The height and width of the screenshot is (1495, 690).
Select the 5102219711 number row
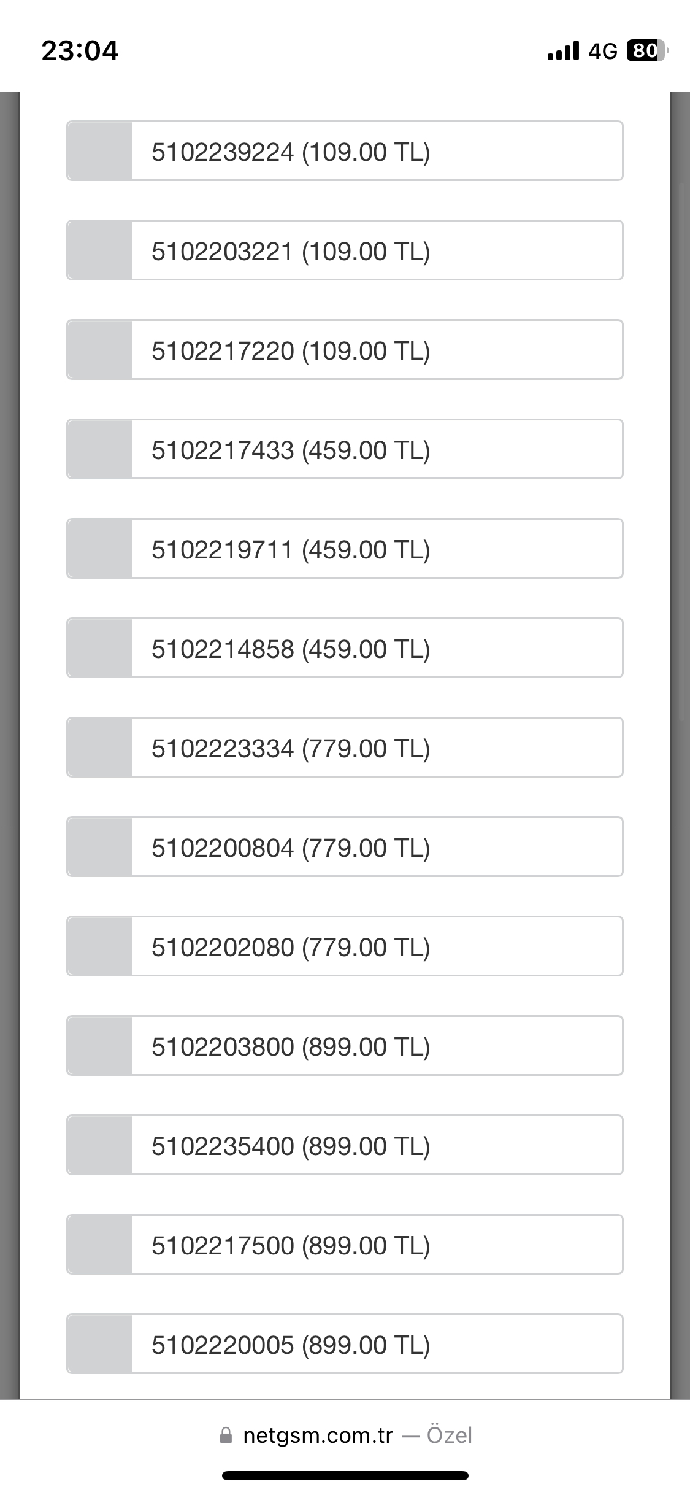345,549
